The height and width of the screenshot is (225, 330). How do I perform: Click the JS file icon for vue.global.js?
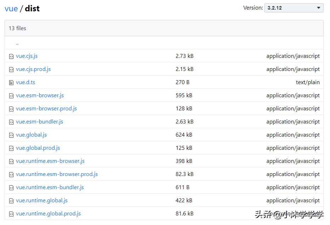click(11, 135)
